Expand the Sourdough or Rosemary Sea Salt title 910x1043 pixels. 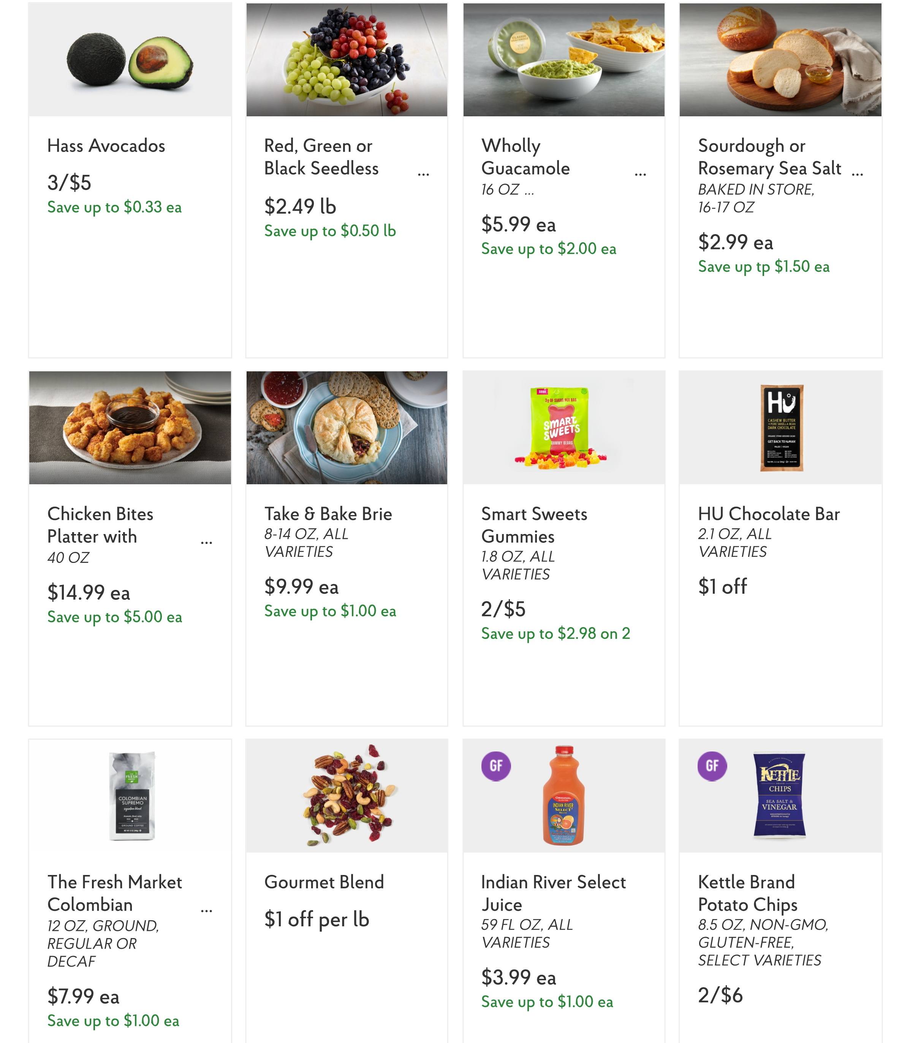click(857, 174)
